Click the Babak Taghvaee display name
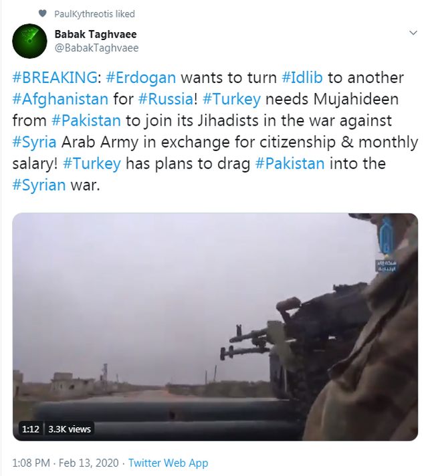 tap(96, 34)
